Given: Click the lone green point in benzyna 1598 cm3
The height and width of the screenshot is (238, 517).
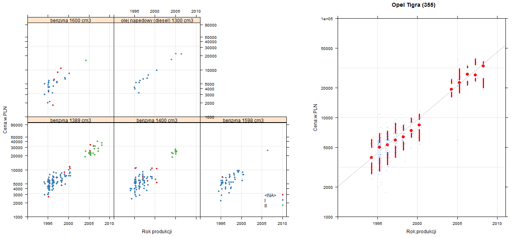Looking at the screenshot, I should tap(268, 150).
